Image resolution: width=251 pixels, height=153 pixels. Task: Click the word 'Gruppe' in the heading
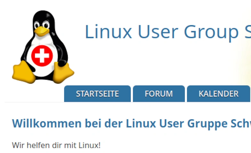tap(207, 125)
